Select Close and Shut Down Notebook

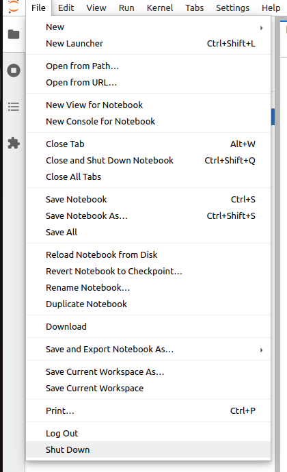pyautogui.click(x=148, y=161)
